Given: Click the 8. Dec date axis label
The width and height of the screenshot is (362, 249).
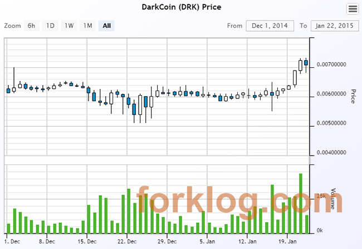Looking at the screenshot, I should 47,242.
